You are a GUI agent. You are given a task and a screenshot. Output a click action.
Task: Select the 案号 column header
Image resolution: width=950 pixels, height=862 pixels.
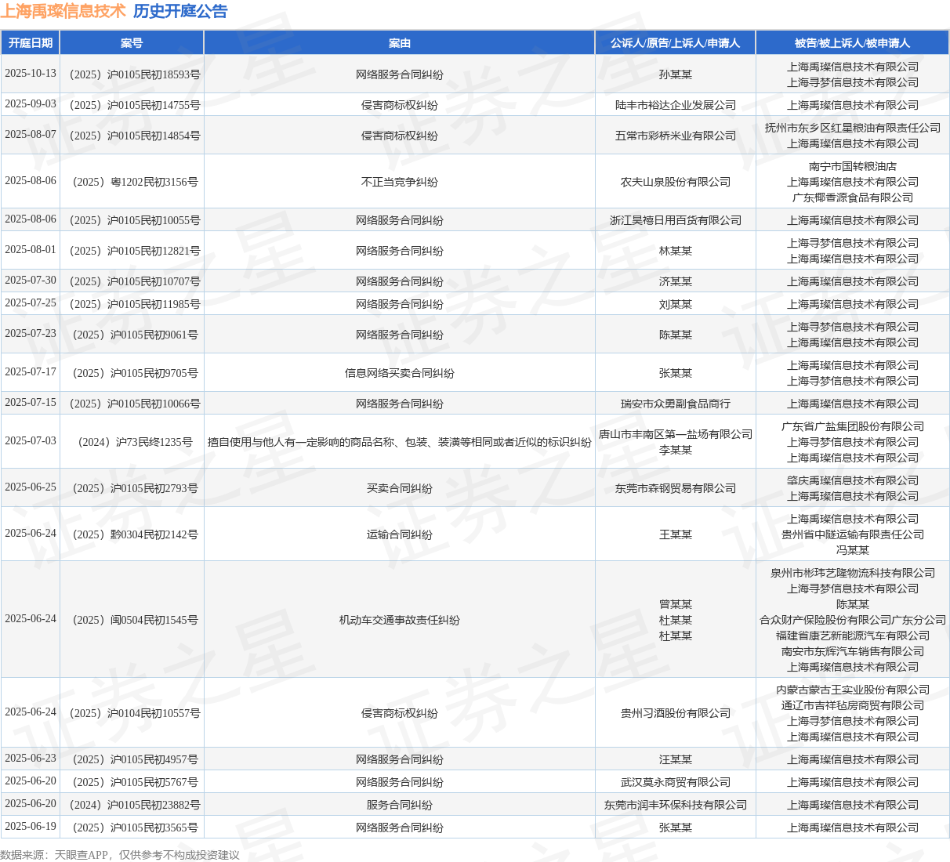[132, 43]
